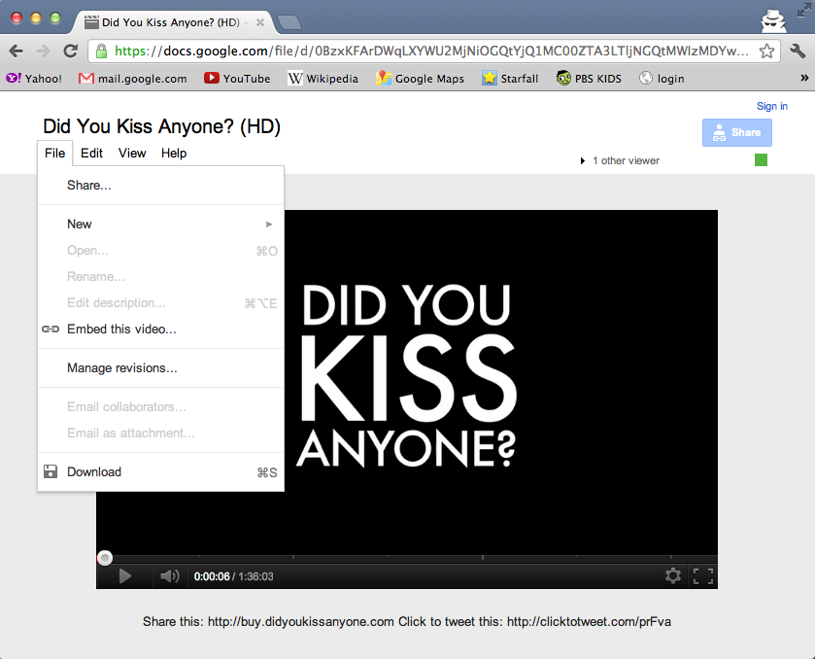Play the video with the play button
This screenshot has height=659, width=815.
coord(124,576)
